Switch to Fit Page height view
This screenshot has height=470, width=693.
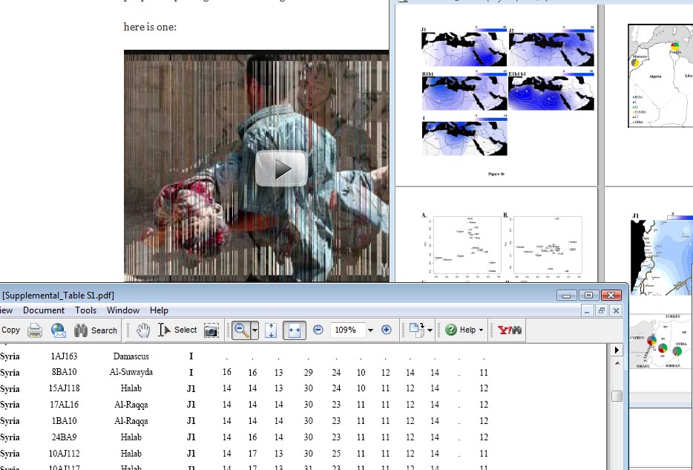click(271, 330)
